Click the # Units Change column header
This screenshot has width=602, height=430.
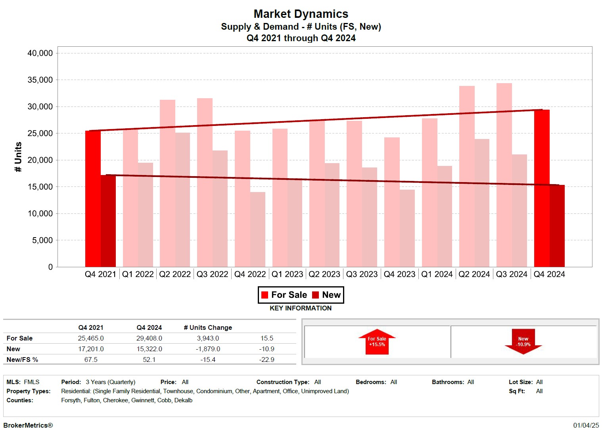coord(208,328)
